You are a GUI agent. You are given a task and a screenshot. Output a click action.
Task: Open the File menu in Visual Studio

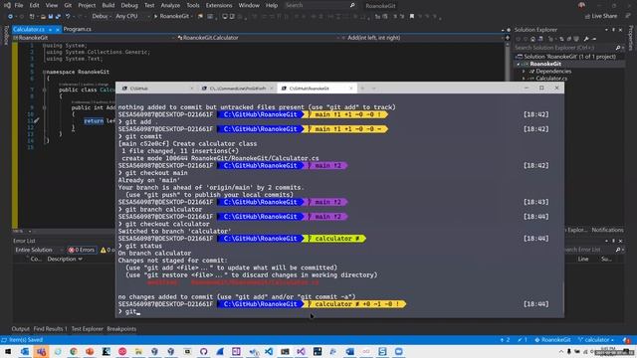[x=19, y=5]
